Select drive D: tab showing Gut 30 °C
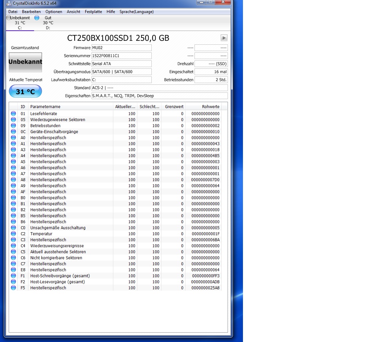 [x=48, y=23]
